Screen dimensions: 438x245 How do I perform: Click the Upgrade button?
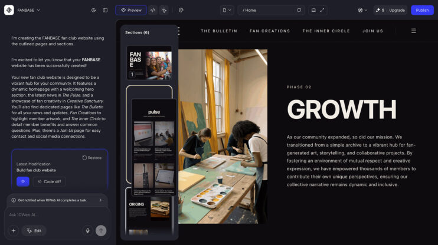click(x=397, y=10)
